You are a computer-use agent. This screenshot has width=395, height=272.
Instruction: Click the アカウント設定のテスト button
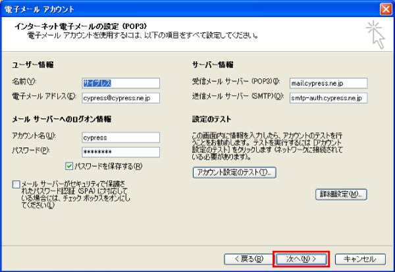click(x=234, y=172)
